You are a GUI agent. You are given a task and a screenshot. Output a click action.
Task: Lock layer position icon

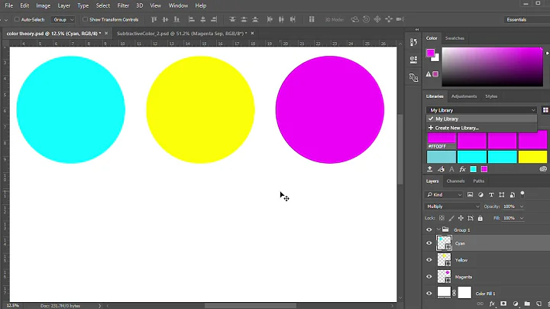pyautogui.click(x=461, y=218)
